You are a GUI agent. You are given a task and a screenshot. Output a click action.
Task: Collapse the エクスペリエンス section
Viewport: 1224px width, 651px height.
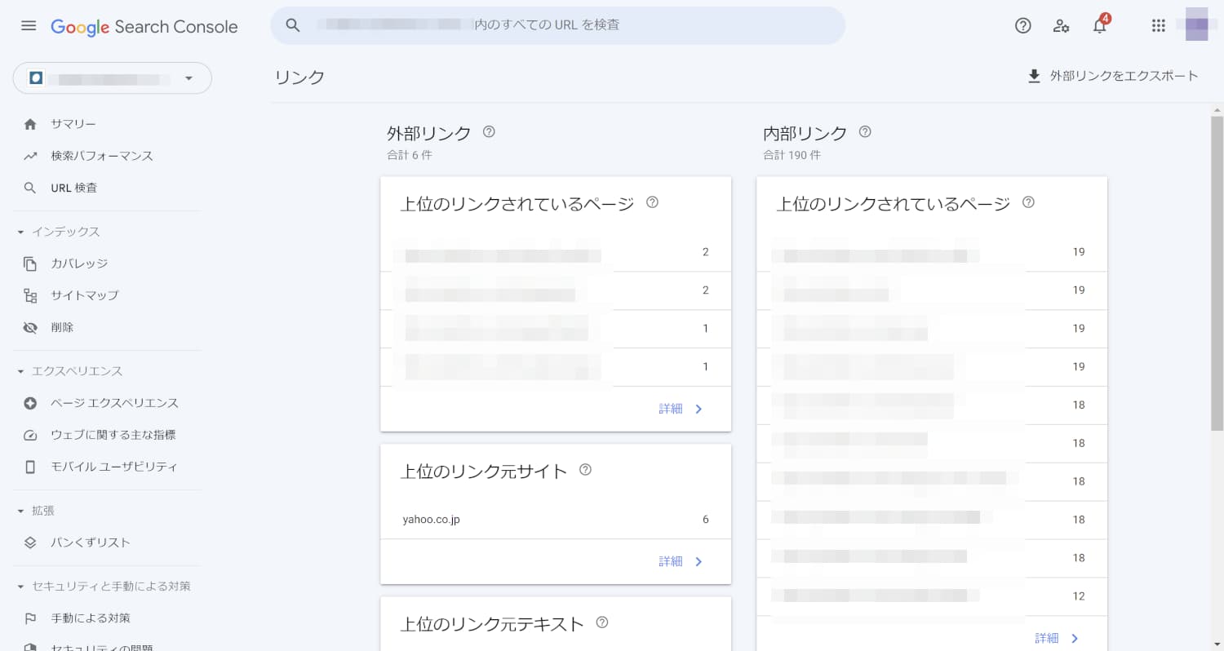pos(21,371)
